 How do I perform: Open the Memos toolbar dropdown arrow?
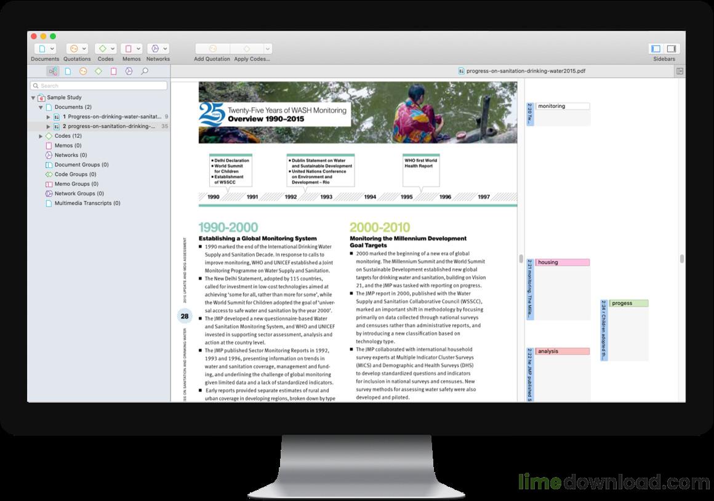(x=138, y=49)
